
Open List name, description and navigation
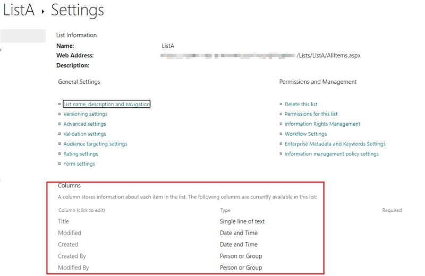click(x=107, y=104)
